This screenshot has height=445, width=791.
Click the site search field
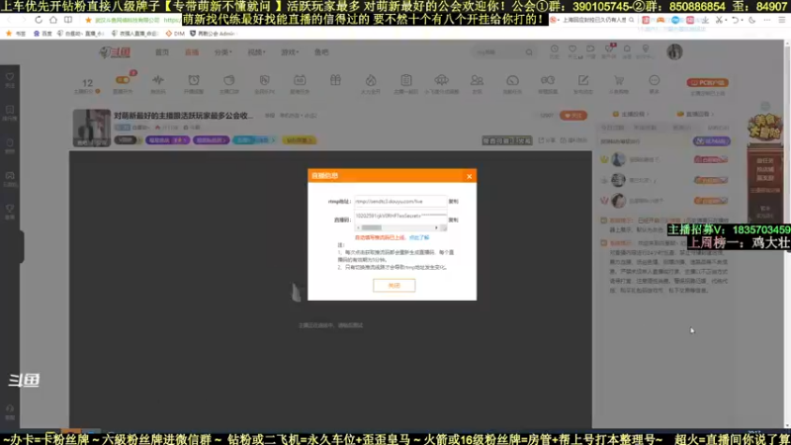coord(498,52)
